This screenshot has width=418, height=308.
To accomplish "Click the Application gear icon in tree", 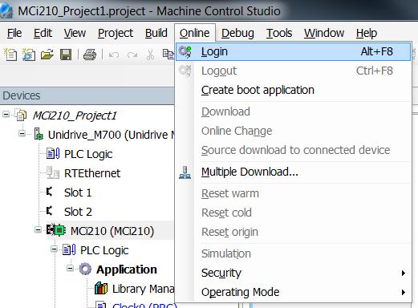I will click(85, 269).
